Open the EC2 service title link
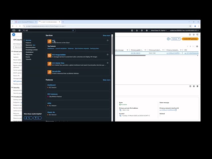 click(x=54, y=40)
